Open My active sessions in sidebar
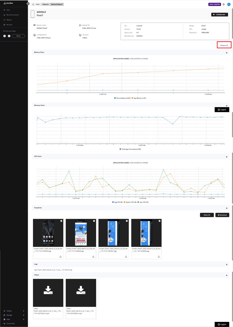The height and width of the screenshot is (327, 233). pos(13,15)
